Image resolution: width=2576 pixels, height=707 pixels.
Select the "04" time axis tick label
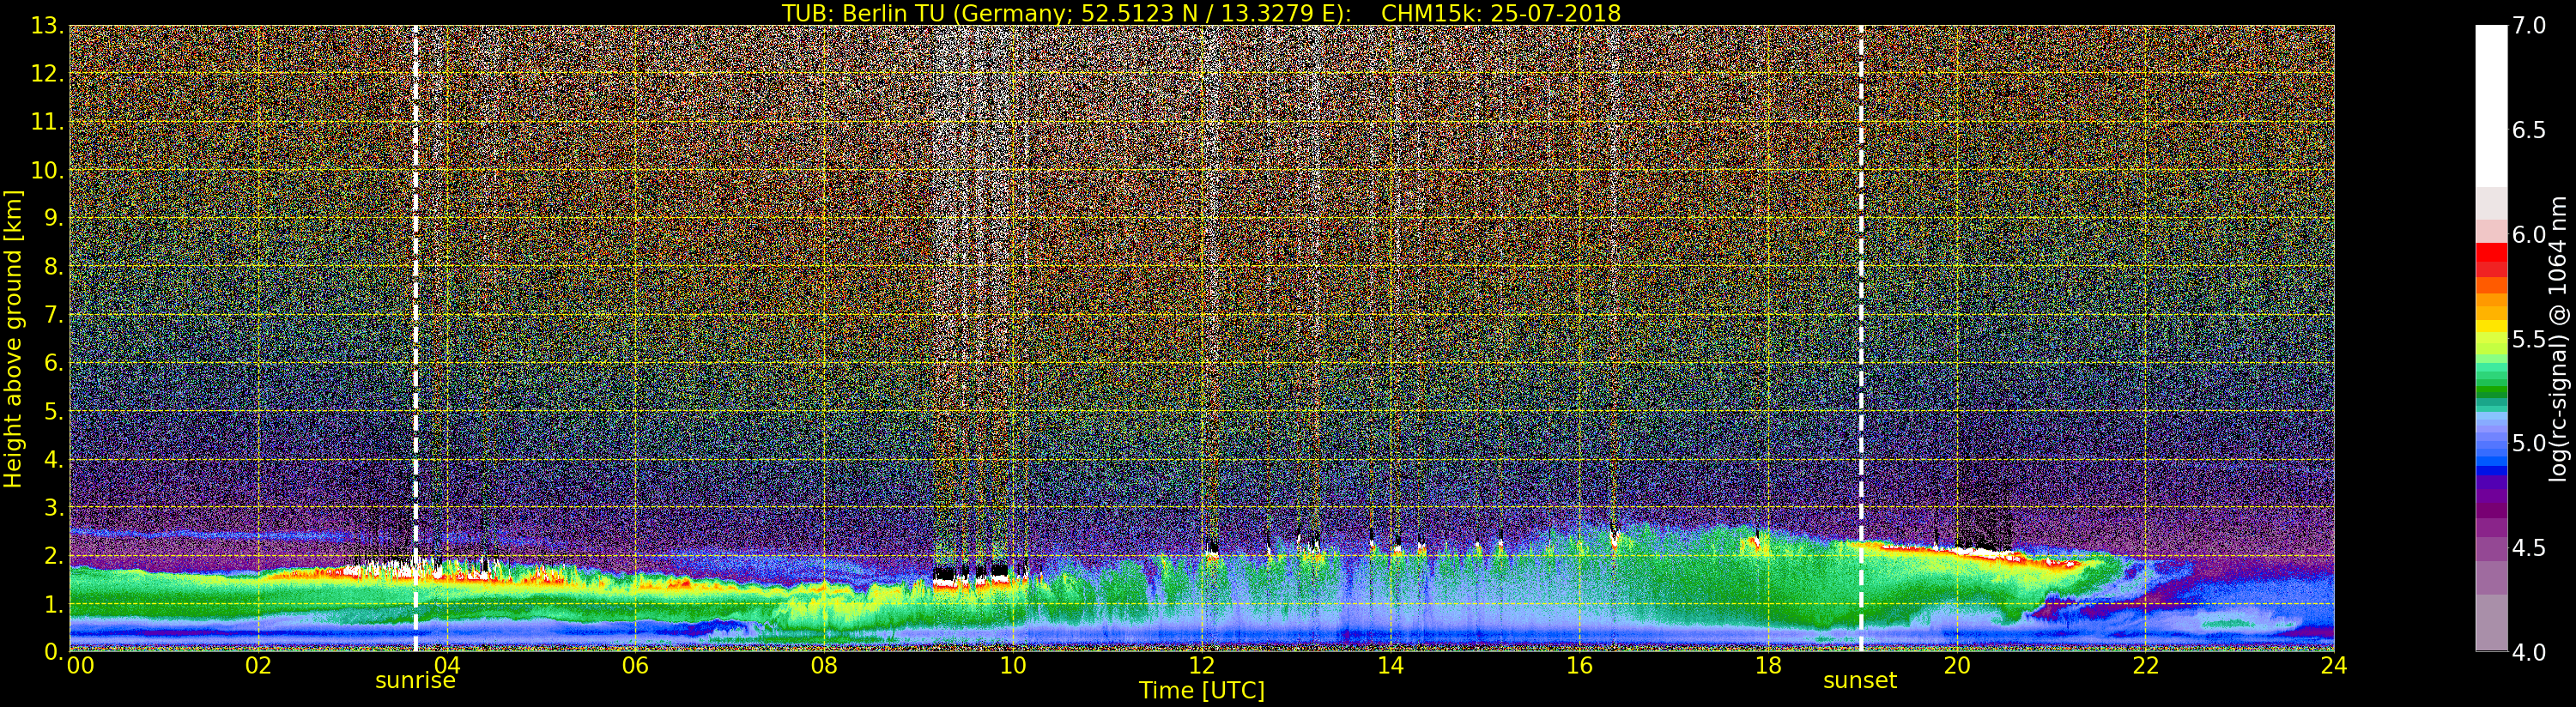pos(447,666)
